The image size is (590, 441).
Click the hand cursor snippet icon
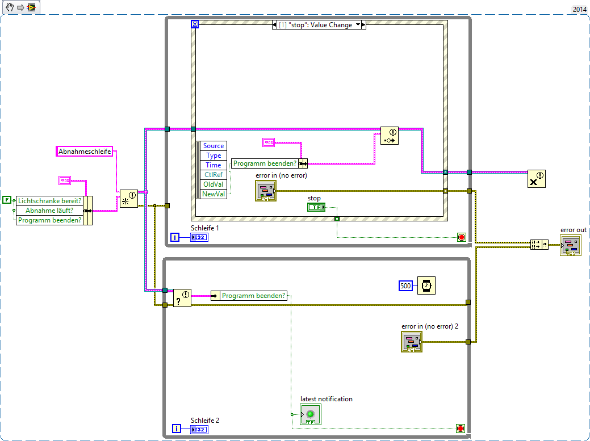10,7
